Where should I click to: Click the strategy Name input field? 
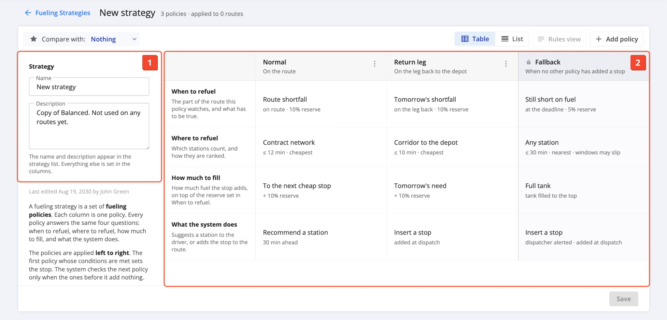pyautogui.click(x=89, y=87)
